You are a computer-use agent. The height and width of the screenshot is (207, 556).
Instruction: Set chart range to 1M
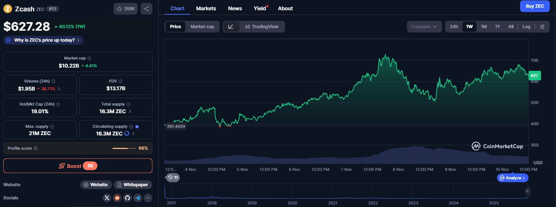pyautogui.click(x=484, y=27)
